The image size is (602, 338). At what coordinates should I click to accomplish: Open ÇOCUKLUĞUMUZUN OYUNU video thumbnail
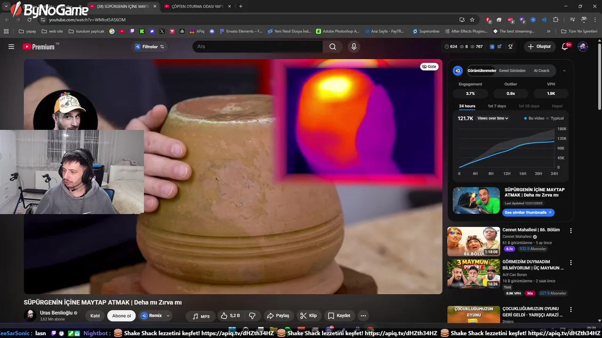click(x=473, y=315)
